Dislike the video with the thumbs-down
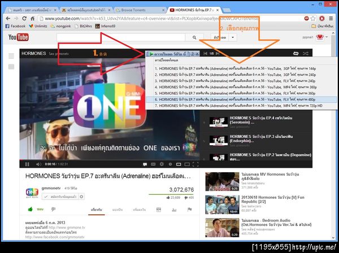339x253 pixels. pyautogui.click(x=54, y=209)
